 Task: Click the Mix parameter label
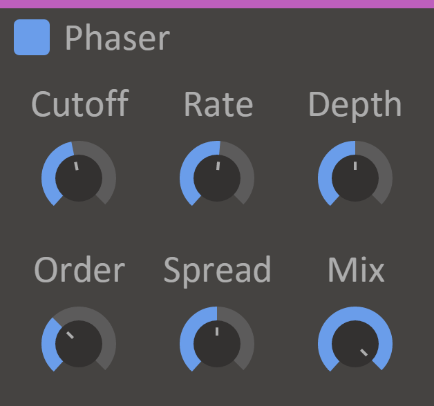tap(356, 270)
